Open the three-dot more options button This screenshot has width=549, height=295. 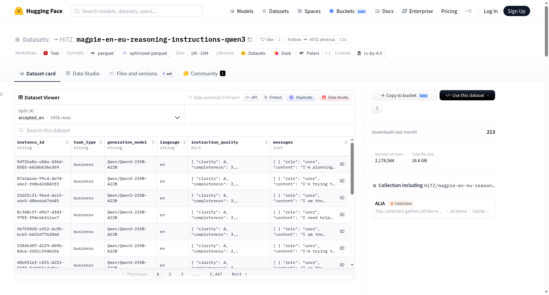(x=377, y=108)
